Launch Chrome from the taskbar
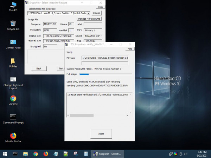The image size is (211, 158). [x=36, y=154]
